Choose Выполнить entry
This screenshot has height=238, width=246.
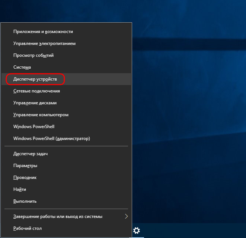coord(66,201)
